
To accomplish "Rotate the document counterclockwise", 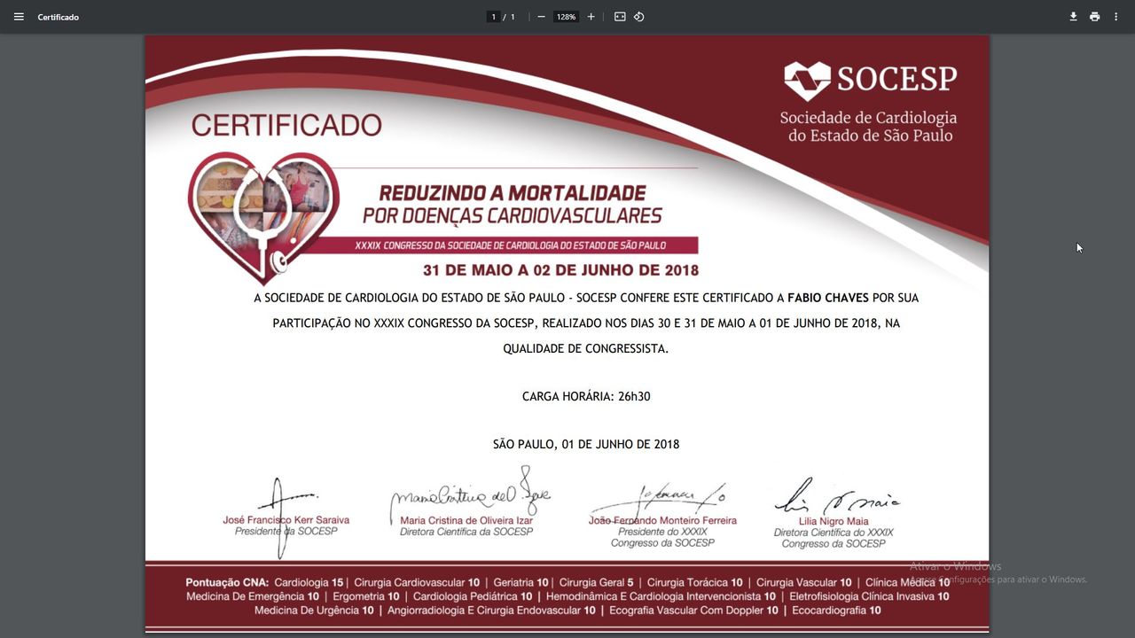I will (638, 17).
